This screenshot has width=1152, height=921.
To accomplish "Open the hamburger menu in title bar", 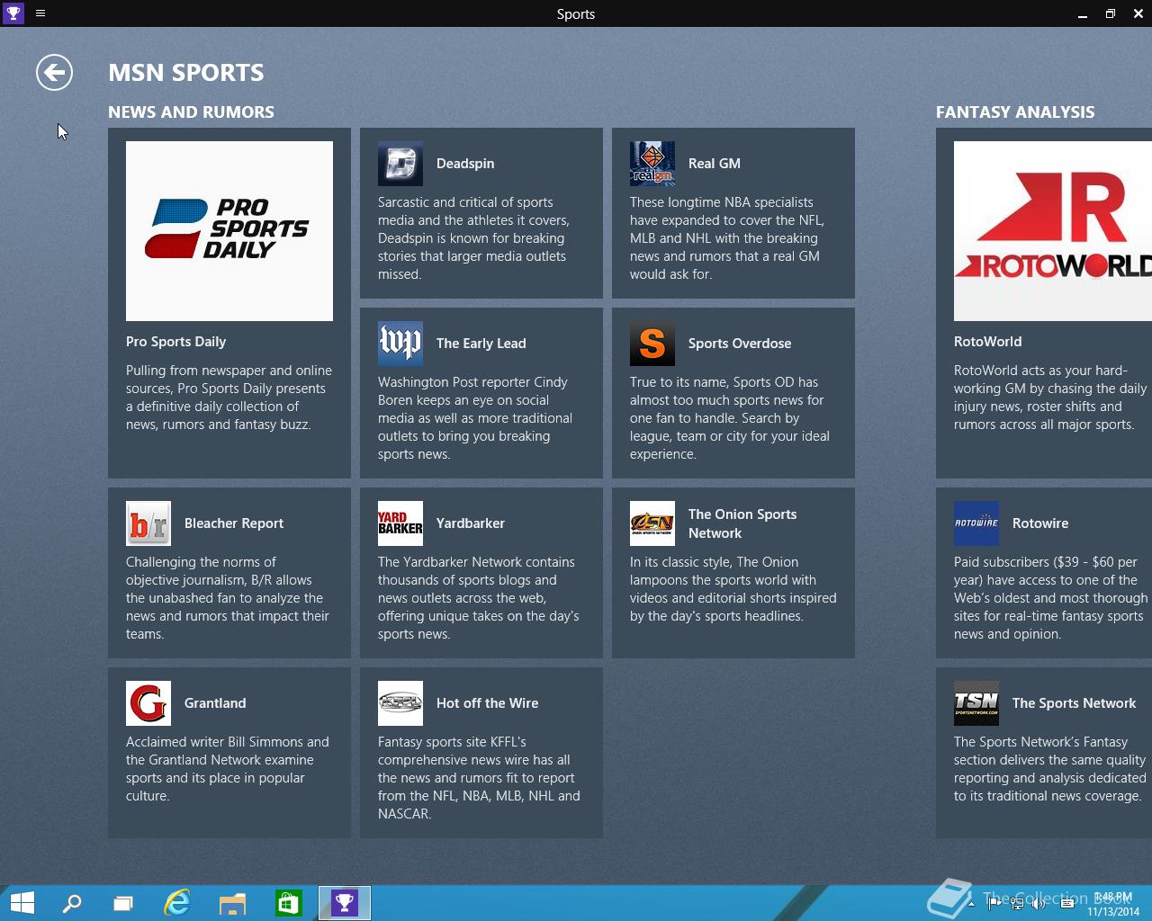I will [x=40, y=13].
